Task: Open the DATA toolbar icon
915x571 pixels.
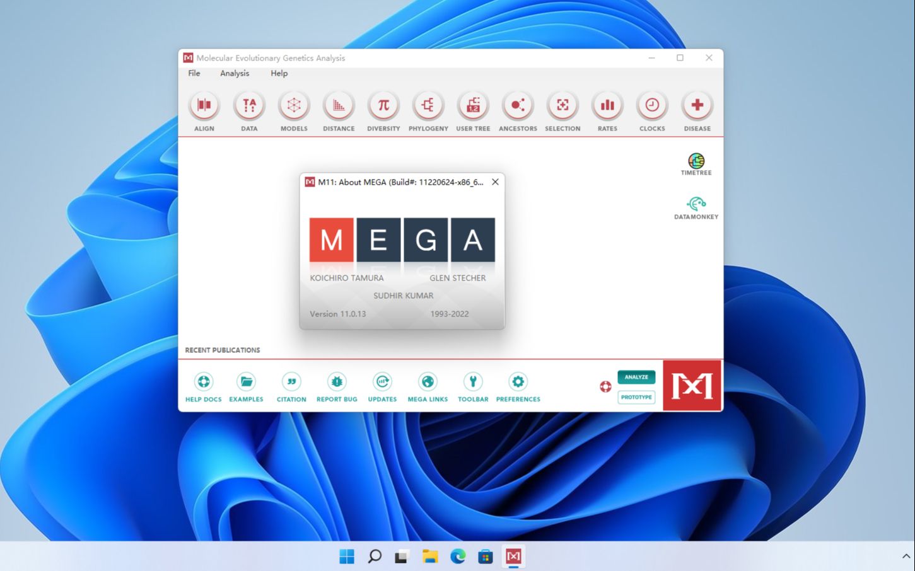Action: (249, 105)
